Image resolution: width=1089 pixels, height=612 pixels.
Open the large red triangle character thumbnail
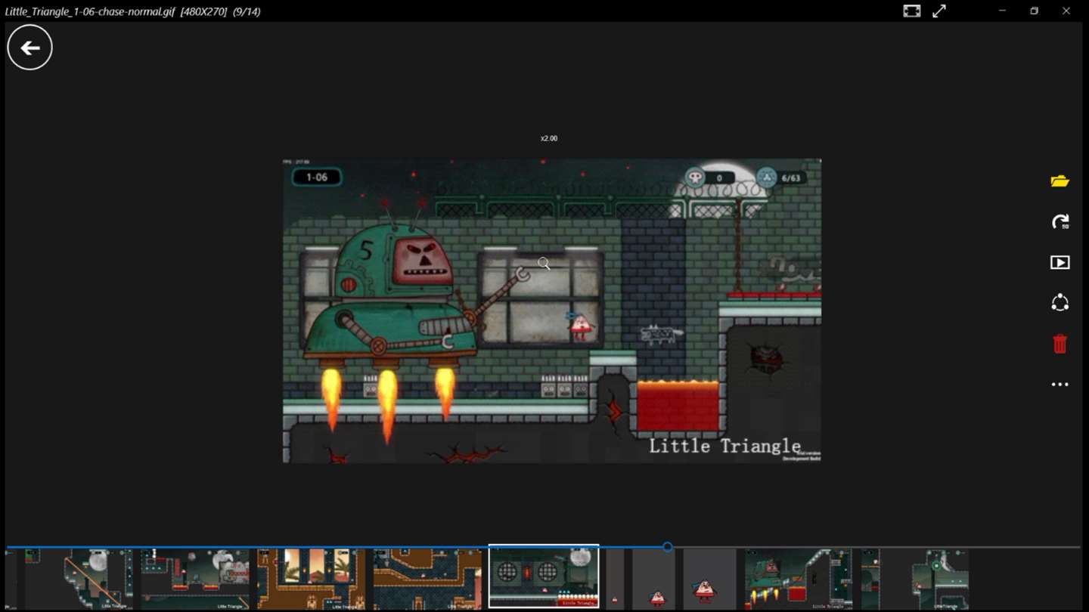click(709, 579)
